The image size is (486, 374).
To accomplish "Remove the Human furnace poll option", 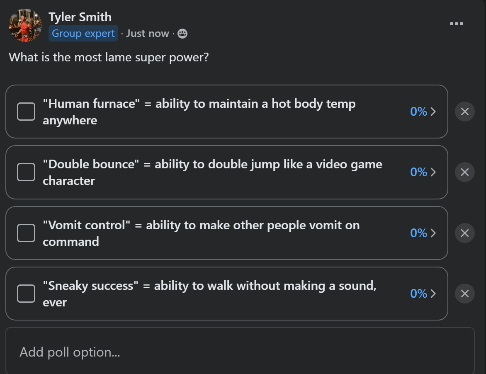I will pos(464,112).
